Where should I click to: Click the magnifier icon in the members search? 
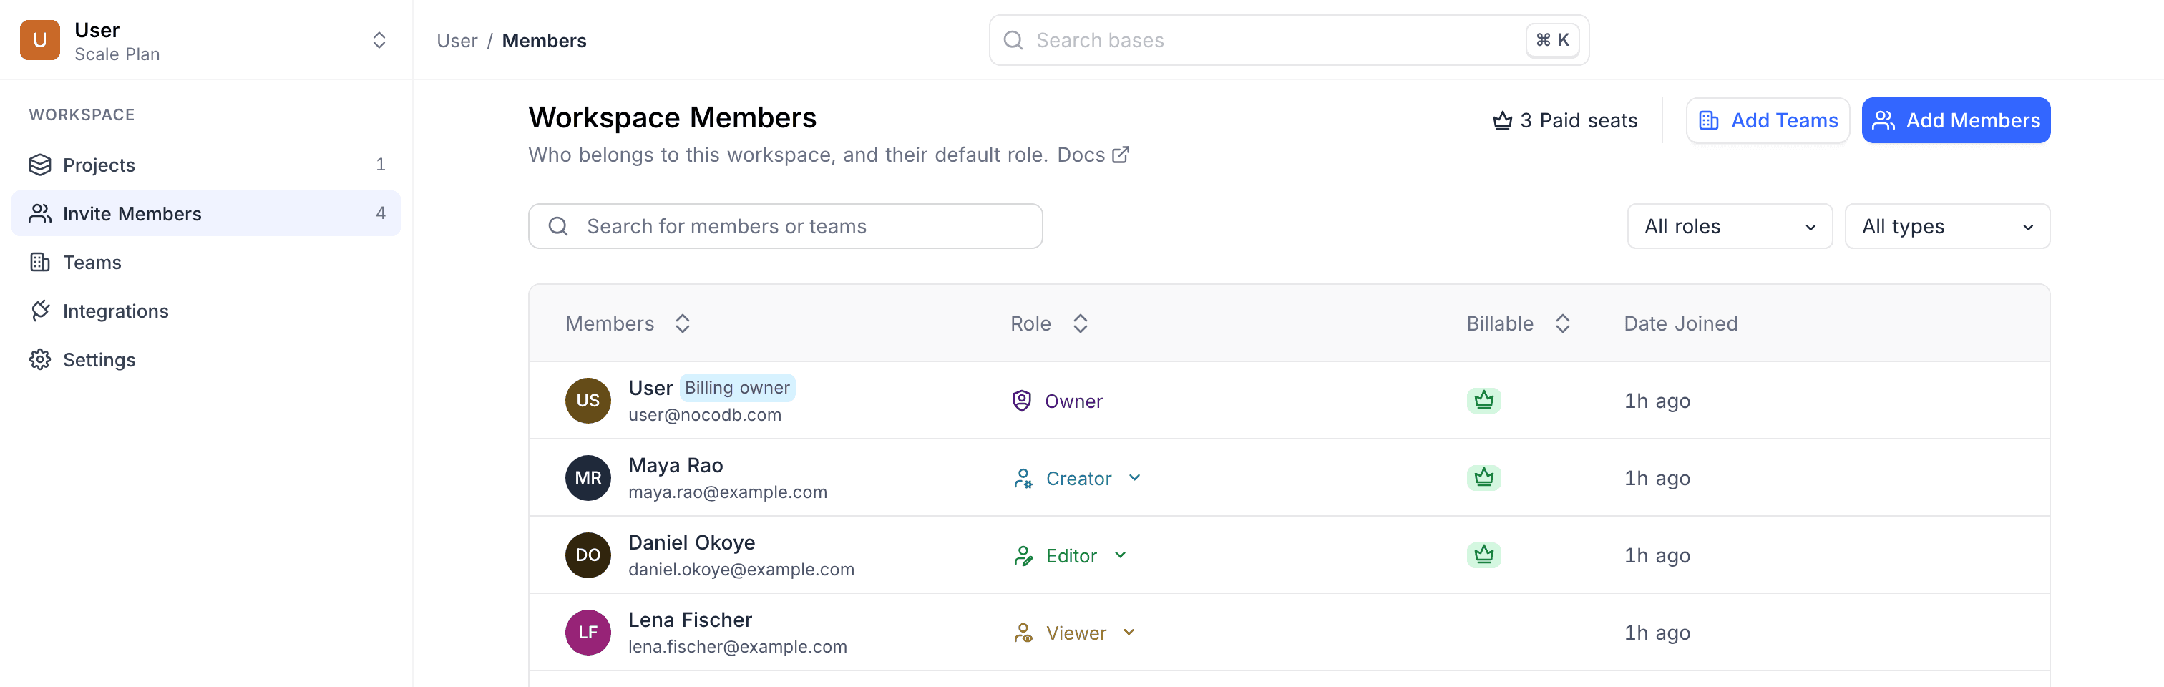tap(557, 226)
